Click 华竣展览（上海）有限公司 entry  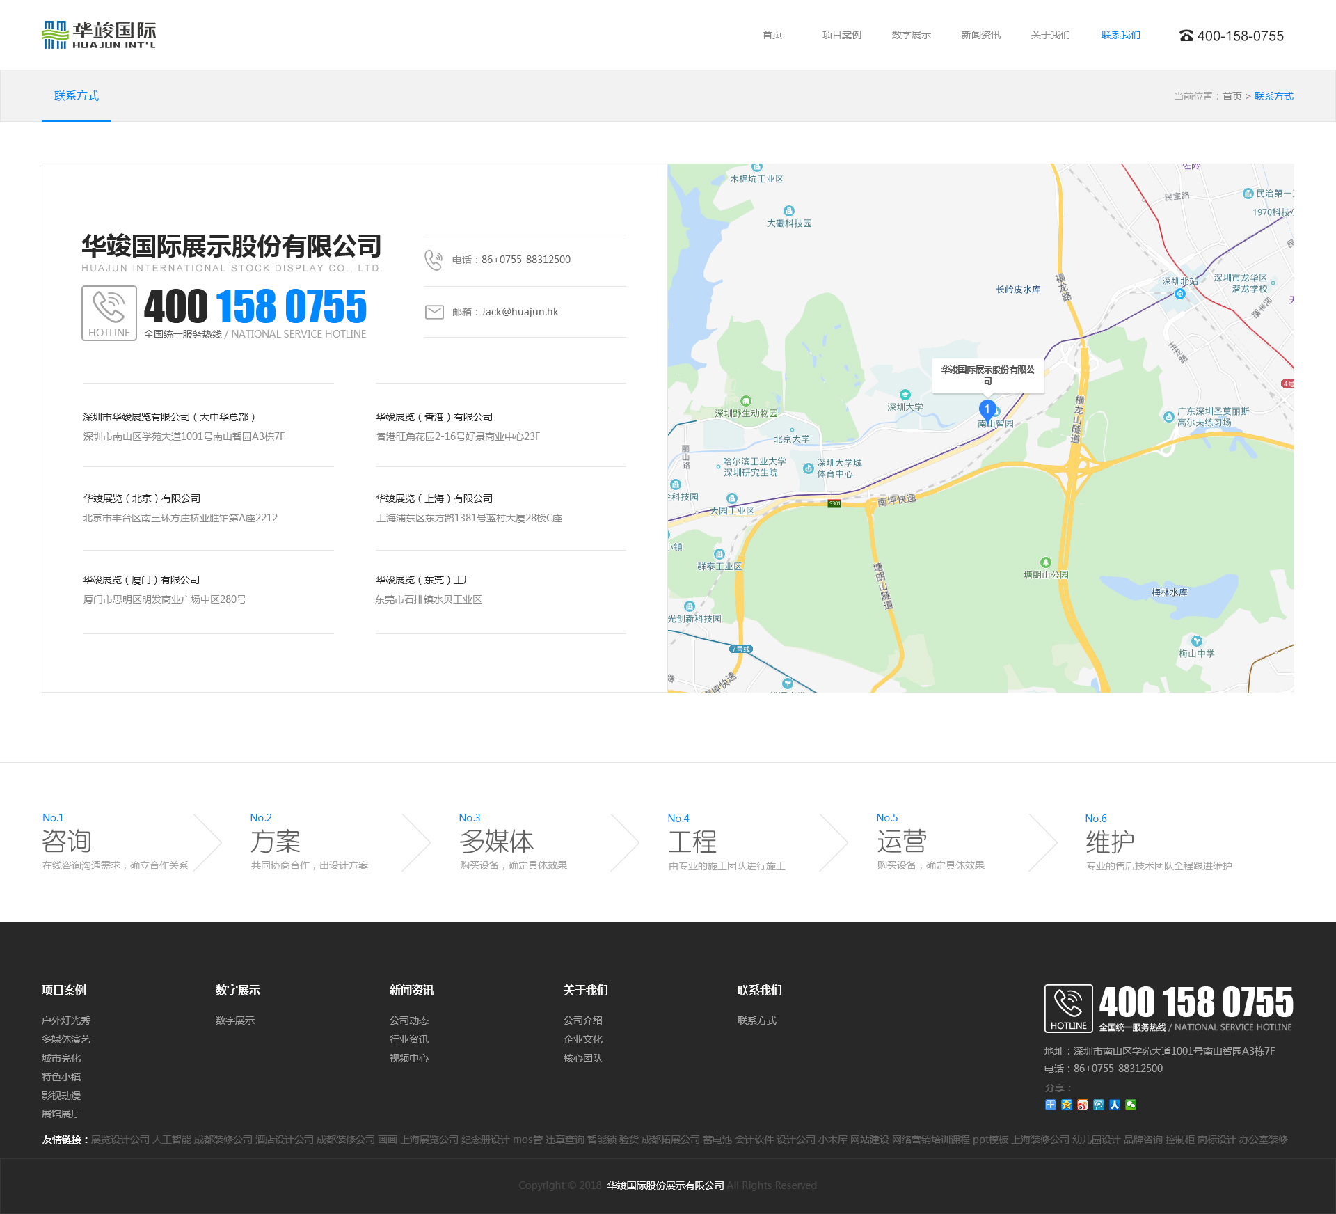[x=434, y=498]
